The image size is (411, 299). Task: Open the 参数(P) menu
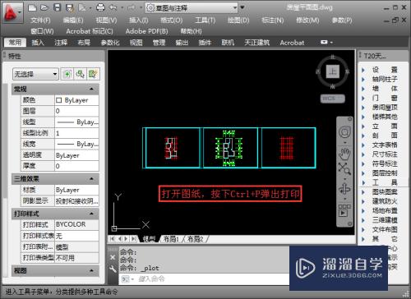342,21
